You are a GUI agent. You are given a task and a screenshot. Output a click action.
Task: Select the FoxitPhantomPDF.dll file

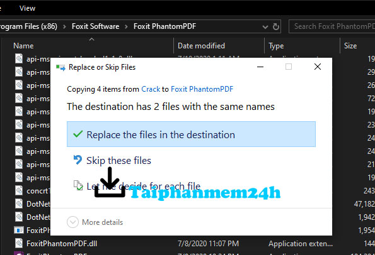pyautogui.click(x=62, y=244)
